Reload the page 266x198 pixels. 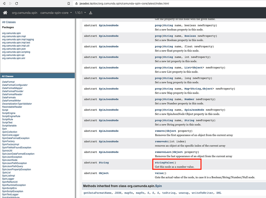pyautogui.click(x=16, y=3)
